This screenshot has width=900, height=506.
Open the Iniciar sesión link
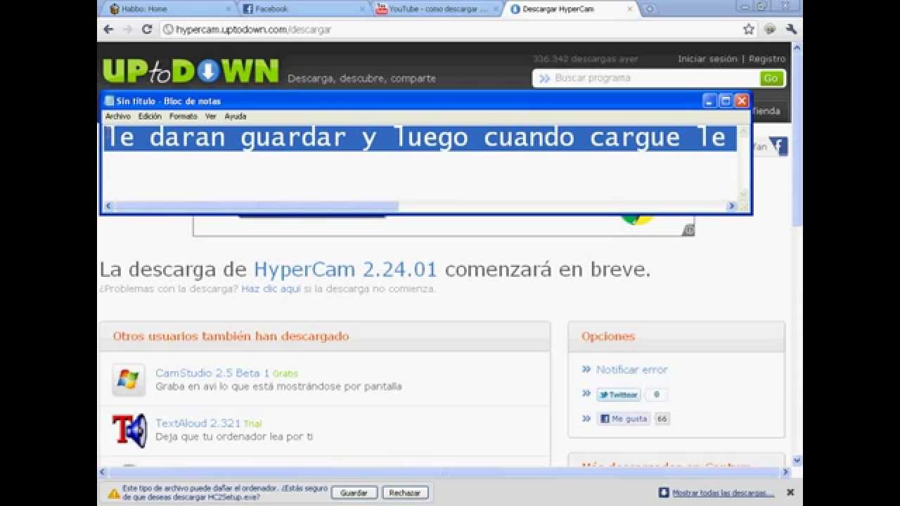[707, 59]
